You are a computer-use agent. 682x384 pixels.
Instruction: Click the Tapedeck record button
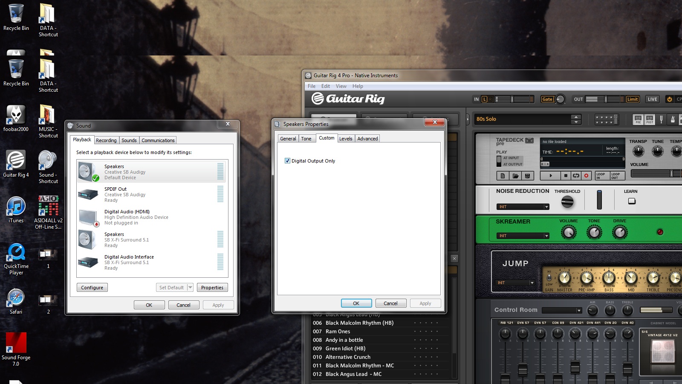586,175
